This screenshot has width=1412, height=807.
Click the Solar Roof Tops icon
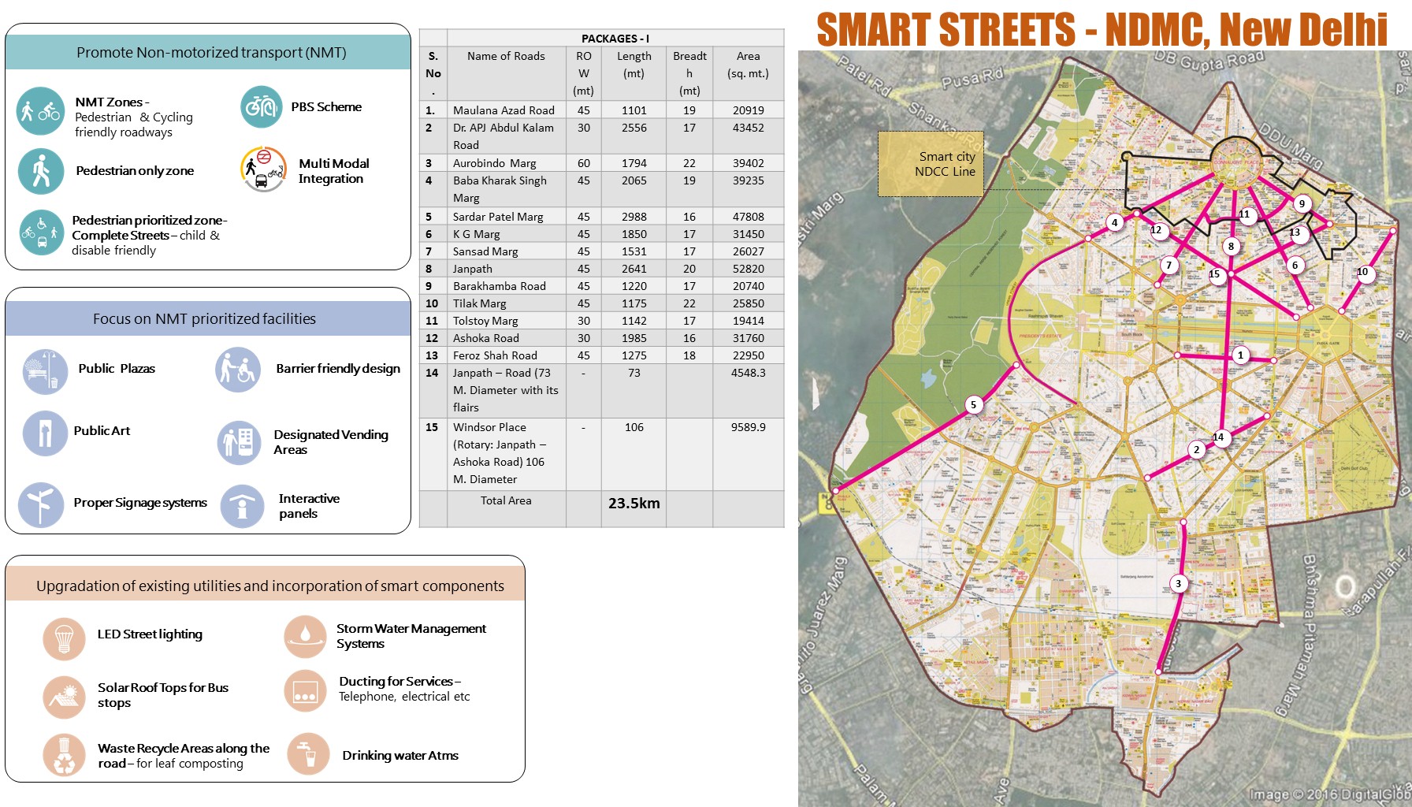pyautogui.click(x=64, y=697)
